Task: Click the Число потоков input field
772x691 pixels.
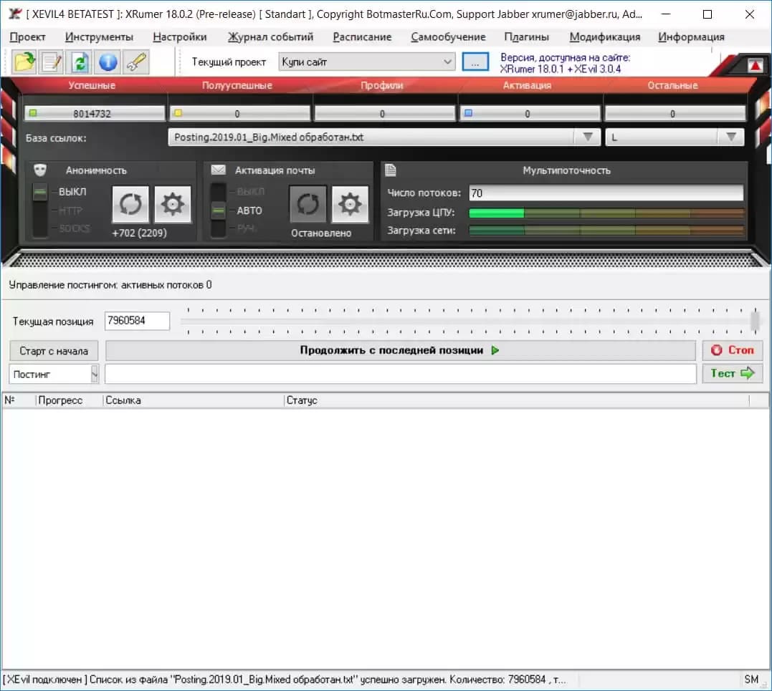Action: 606,193
